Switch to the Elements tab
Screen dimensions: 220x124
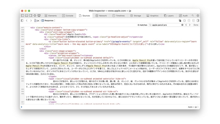[x=51, y=15]
